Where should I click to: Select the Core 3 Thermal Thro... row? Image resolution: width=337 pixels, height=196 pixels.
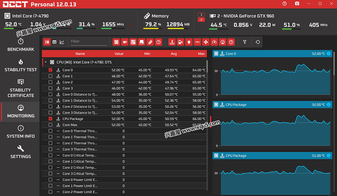pos(124,149)
